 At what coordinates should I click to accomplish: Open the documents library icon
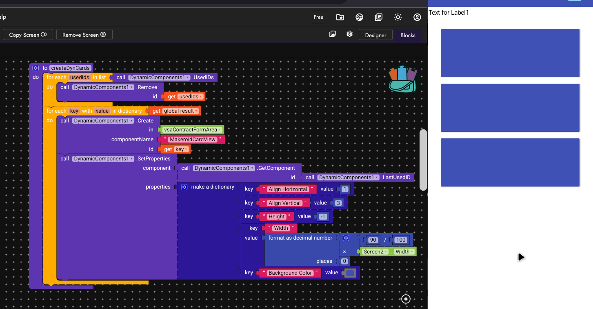(378, 17)
